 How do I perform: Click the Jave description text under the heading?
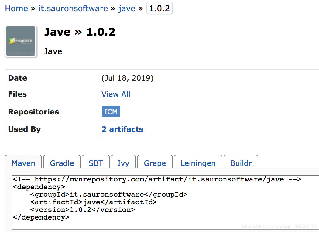point(53,51)
